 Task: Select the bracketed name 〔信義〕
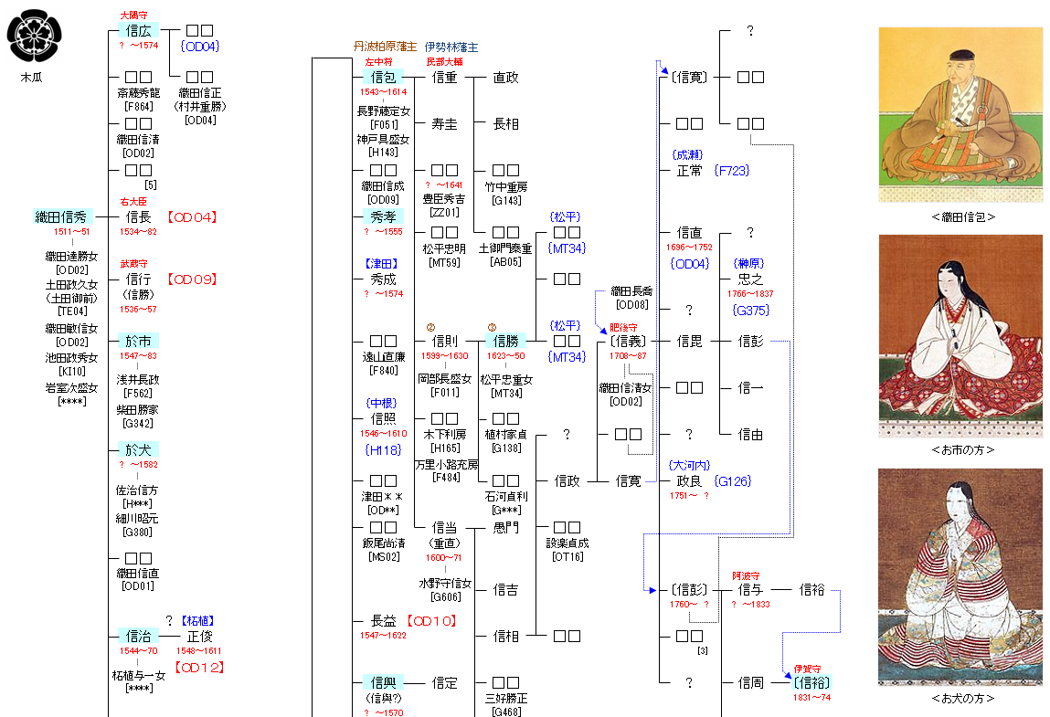(x=628, y=342)
